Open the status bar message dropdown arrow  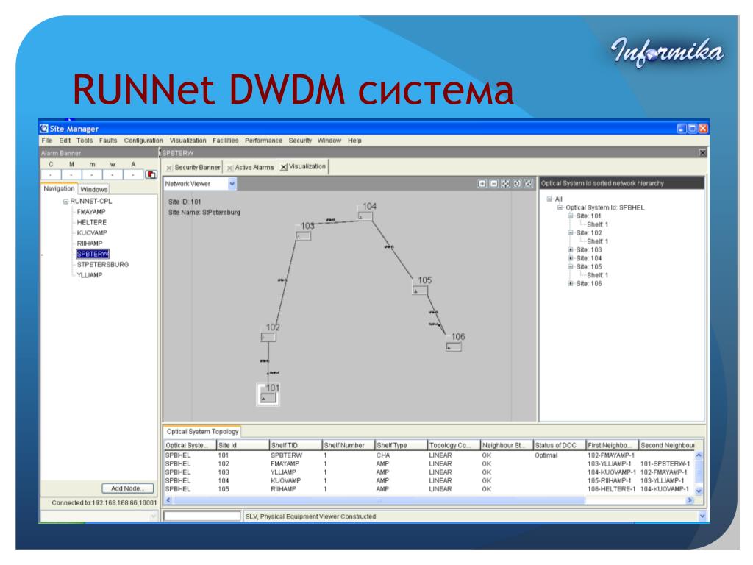click(702, 516)
